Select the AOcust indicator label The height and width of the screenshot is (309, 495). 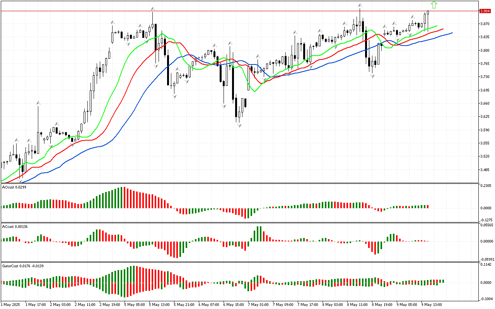click(x=14, y=187)
